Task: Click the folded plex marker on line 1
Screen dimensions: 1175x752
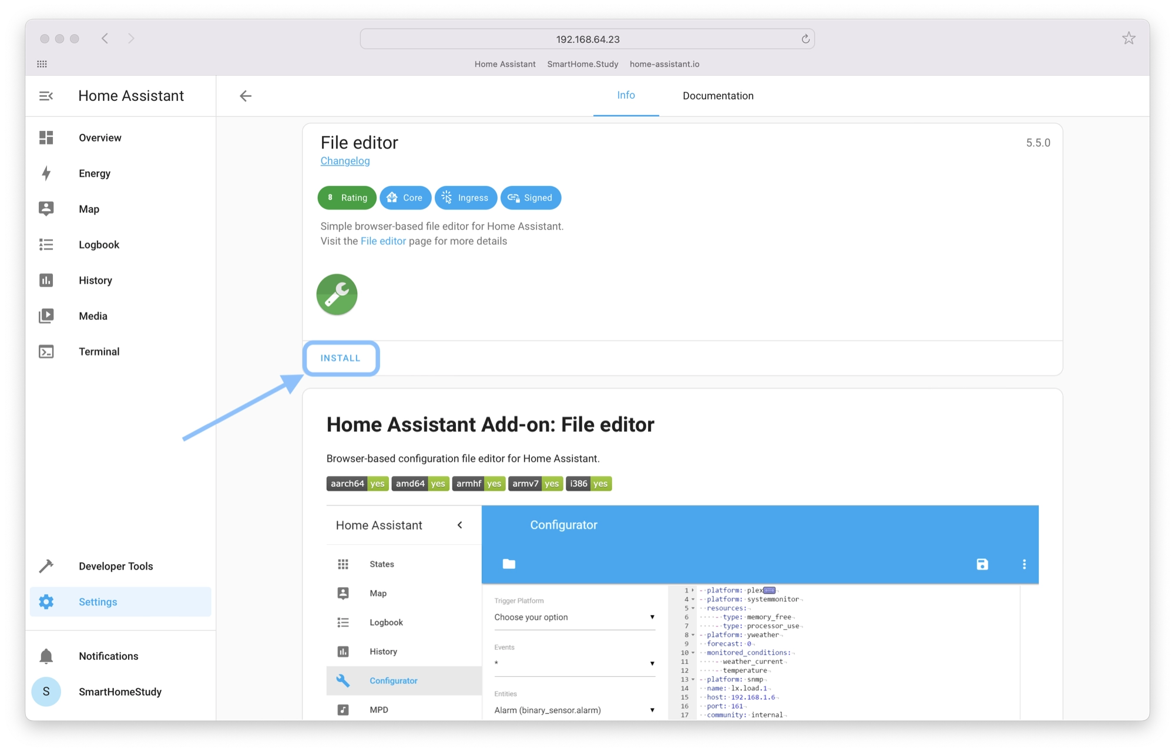Action: [769, 591]
